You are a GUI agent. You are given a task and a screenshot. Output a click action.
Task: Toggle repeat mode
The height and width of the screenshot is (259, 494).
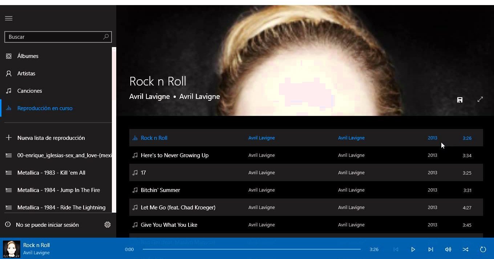(x=483, y=249)
